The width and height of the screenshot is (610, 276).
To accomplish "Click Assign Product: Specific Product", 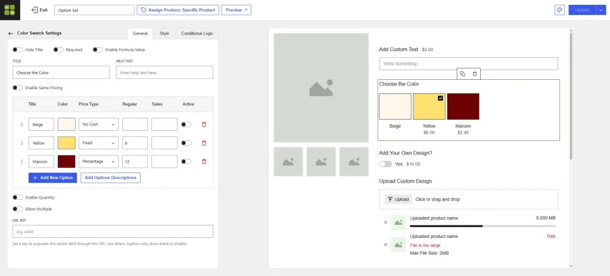I will coord(178,10).
